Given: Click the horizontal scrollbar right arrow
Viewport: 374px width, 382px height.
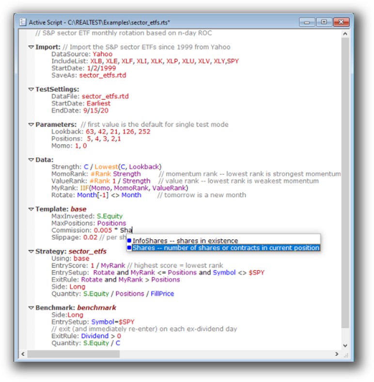Looking at the screenshot, I should click(x=337, y=354).
